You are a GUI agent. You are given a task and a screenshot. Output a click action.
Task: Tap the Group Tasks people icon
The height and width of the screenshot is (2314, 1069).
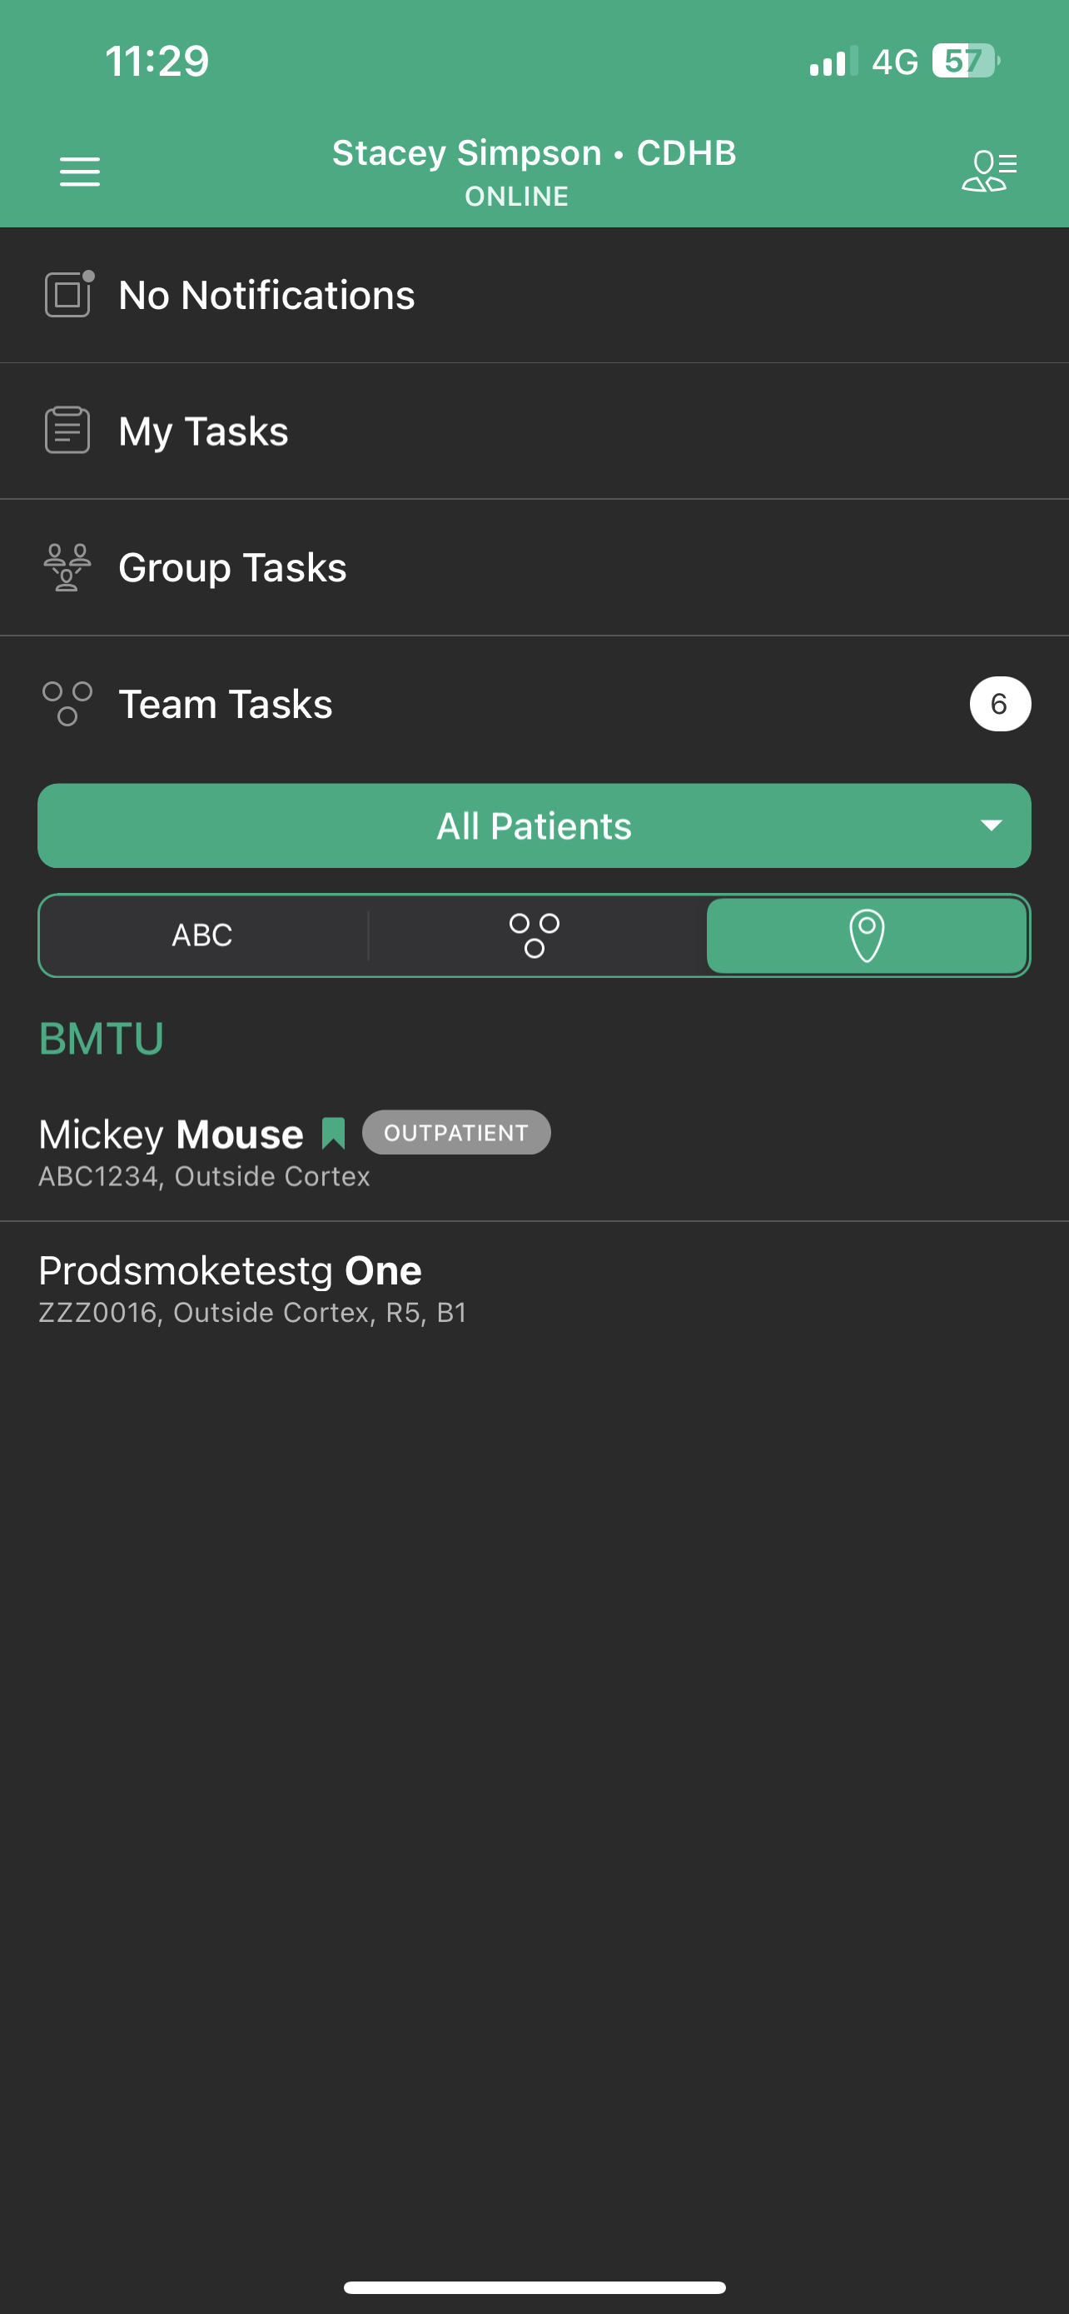point(67,566)
